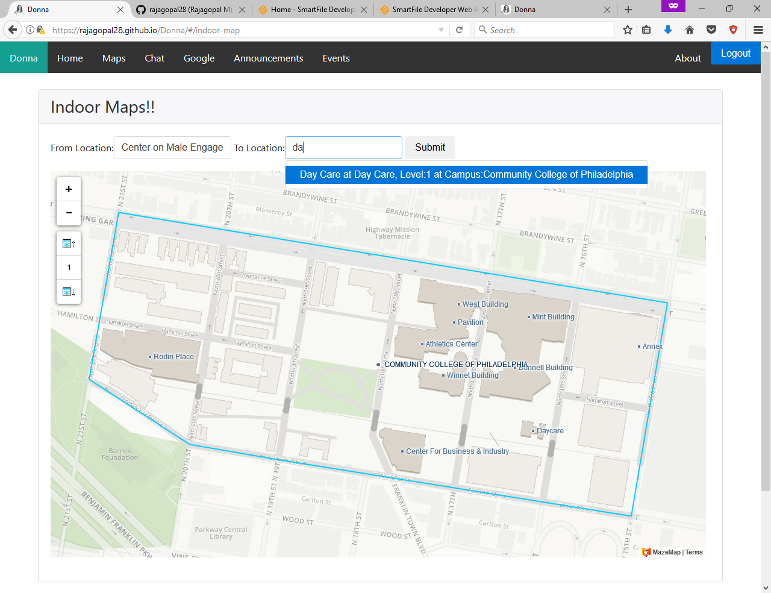771x593 pixels.
Task: Open a new browser tab
Action: tap(628, 10)
